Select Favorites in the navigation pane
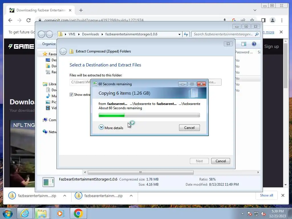Viewport: 292px width, 219px height. point(50,54)
